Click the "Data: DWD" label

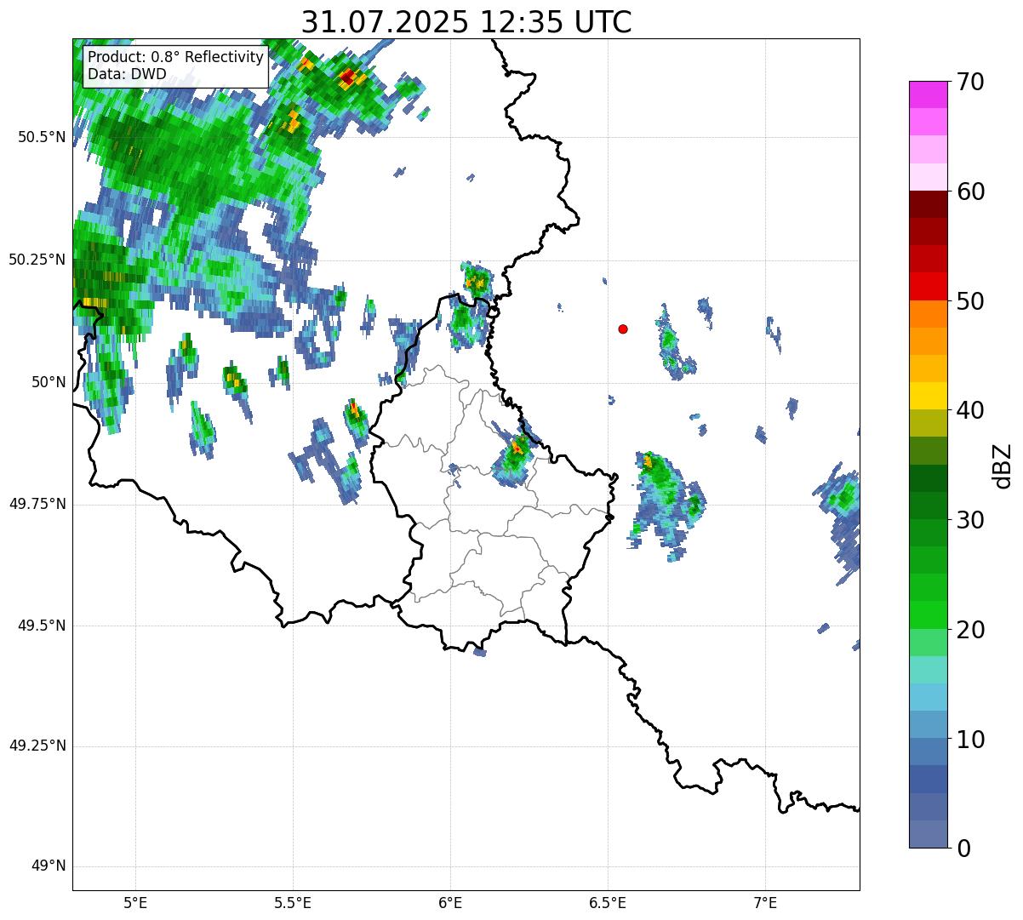[127, 74]
